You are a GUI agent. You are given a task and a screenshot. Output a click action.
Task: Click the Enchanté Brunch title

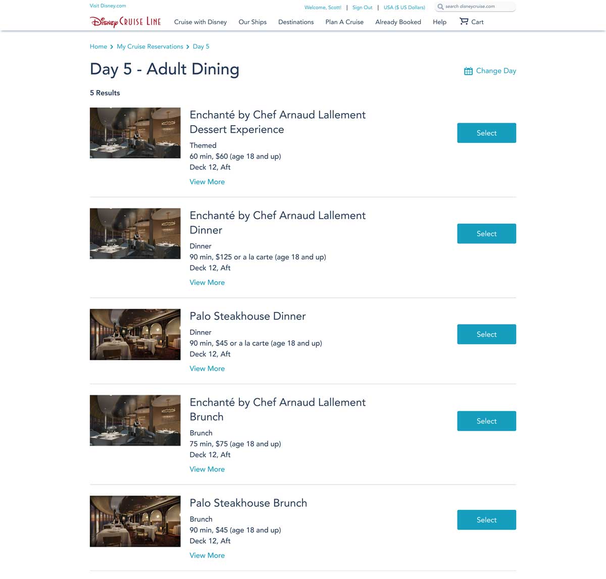(277, 409)
